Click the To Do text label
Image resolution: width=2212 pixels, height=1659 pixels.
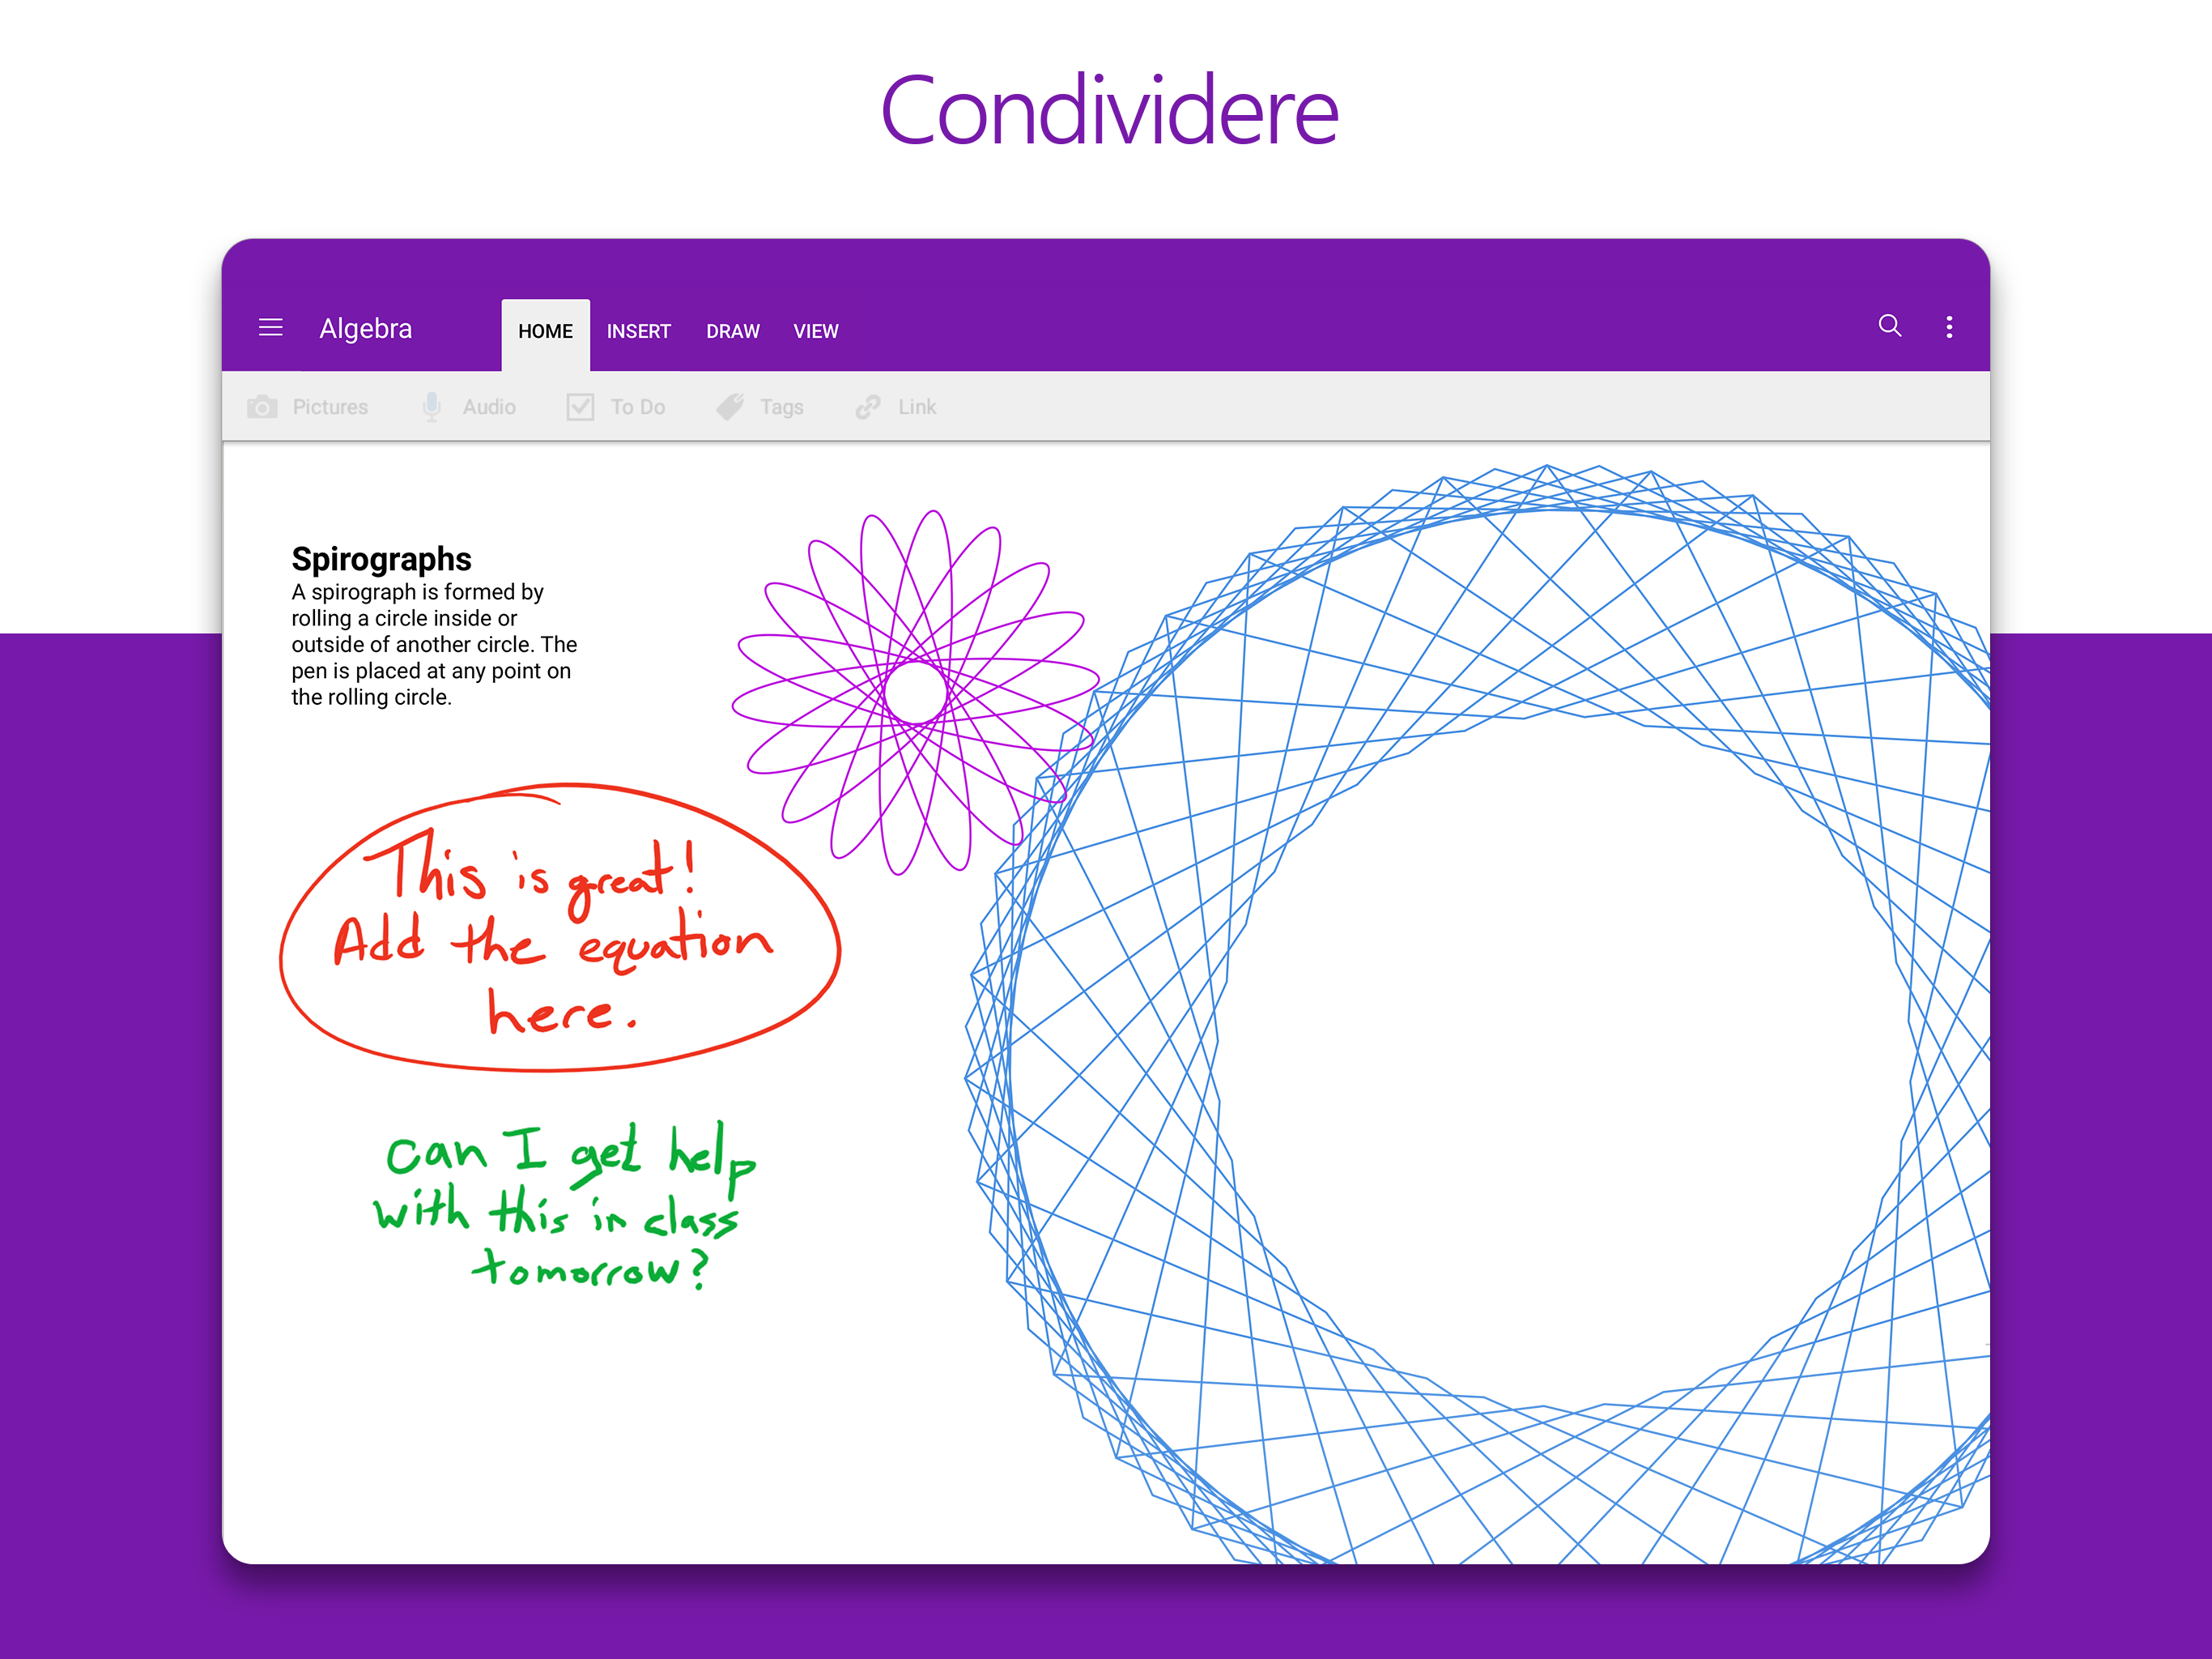[637, 407]
